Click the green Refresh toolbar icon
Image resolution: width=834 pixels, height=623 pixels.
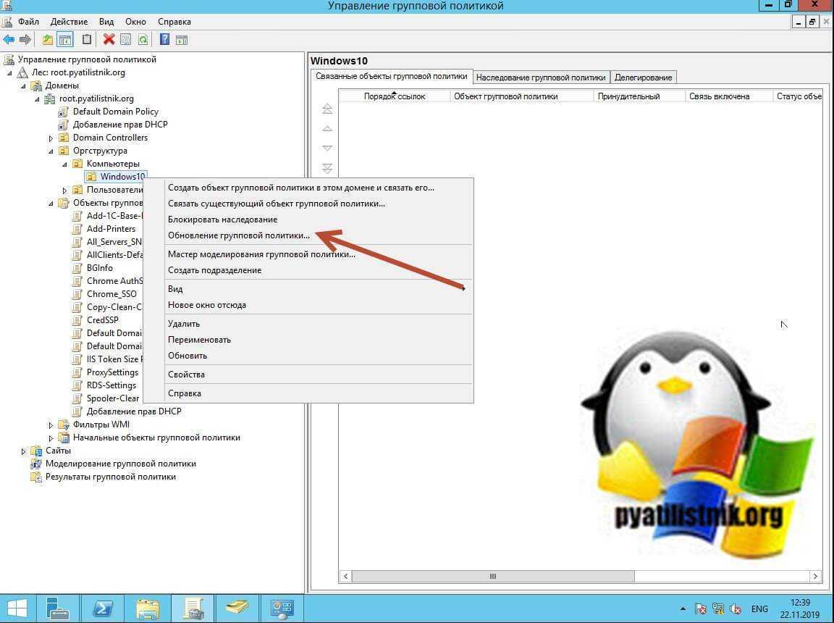tap(143, 40)
